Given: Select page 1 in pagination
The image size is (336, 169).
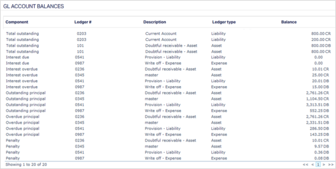Looking at the screenshot, I should point(318,164).
